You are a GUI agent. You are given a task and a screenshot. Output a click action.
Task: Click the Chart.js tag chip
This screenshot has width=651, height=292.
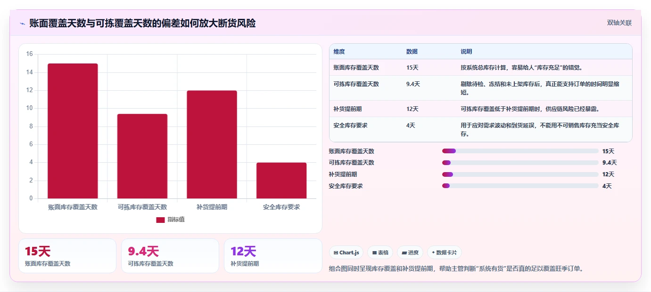[x=346, y=253]
